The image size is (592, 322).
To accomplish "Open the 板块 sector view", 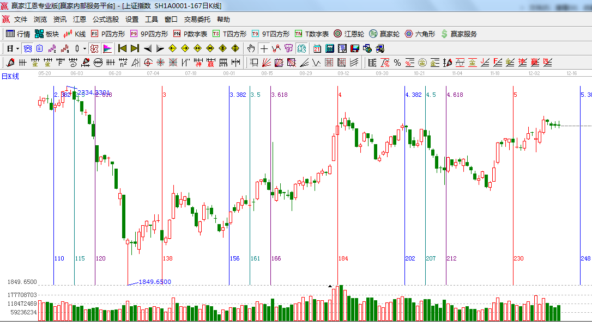I will [46, 34].
